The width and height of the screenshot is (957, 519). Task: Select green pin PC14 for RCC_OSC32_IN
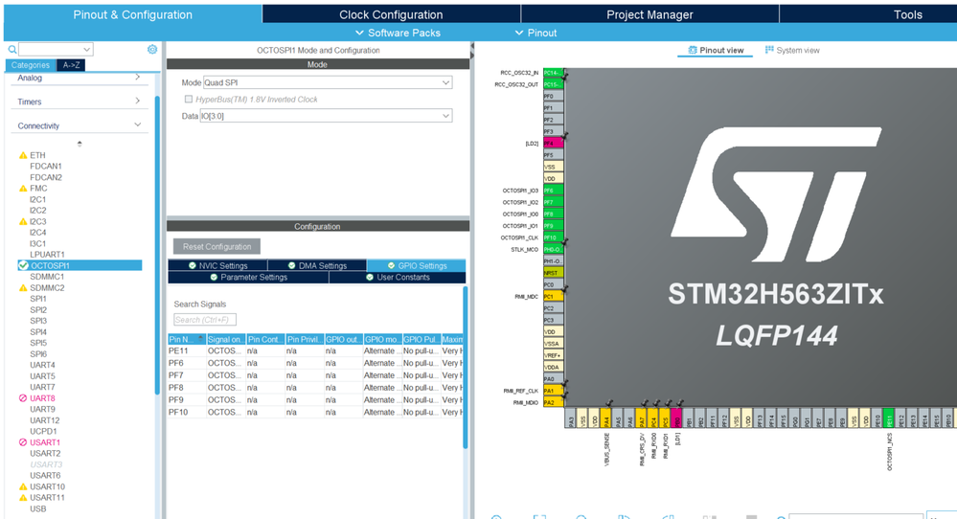click(553, 73)
